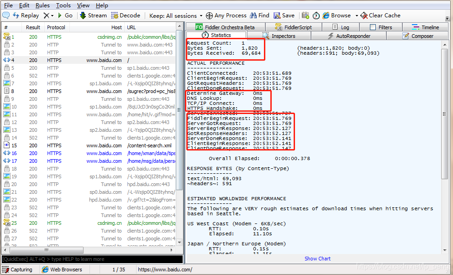Sort sessions by Result column header
Screen dimensions: 453x275
(33, 27)
